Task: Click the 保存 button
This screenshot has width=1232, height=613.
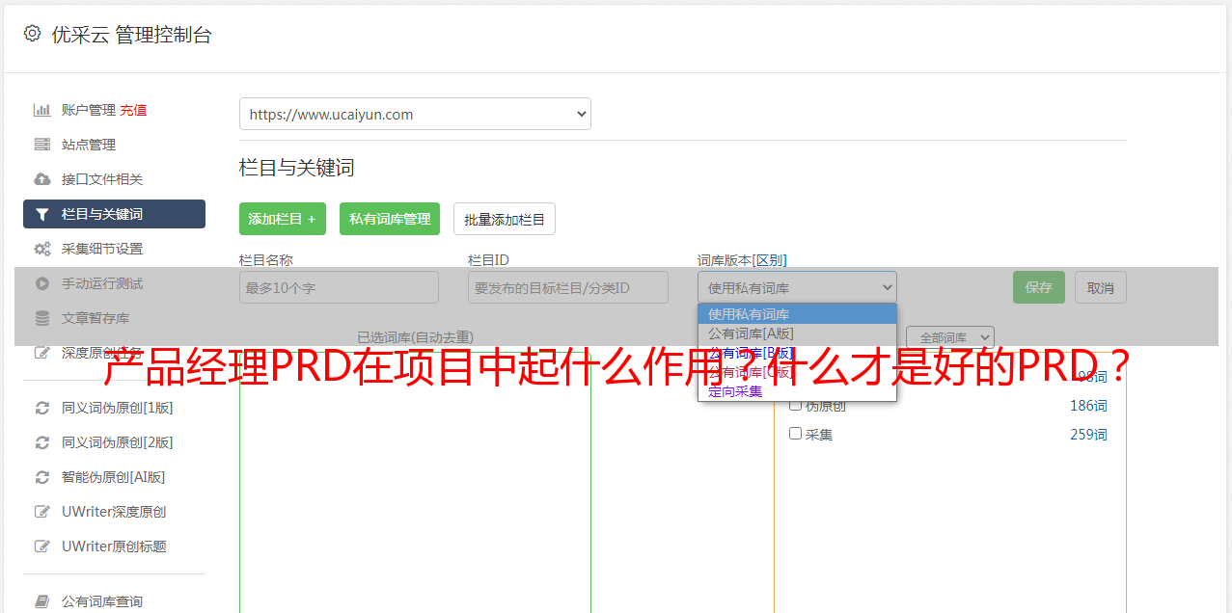Action: click(1039, 287)
